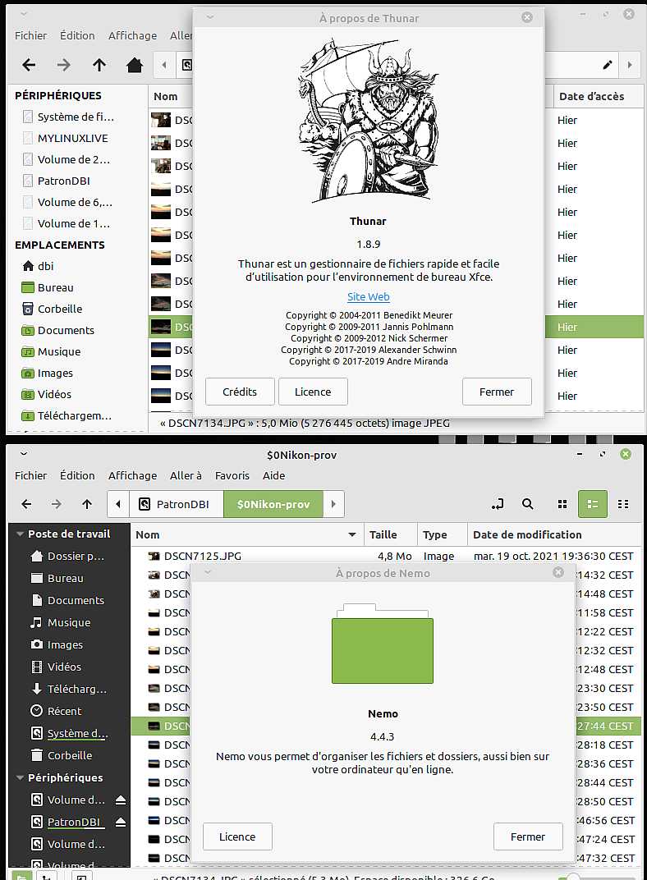Image resolution: width=647 pixels, height=880 pixels.
Task: Open the Affichage menu in Nemo
Action: pos(132,475)
